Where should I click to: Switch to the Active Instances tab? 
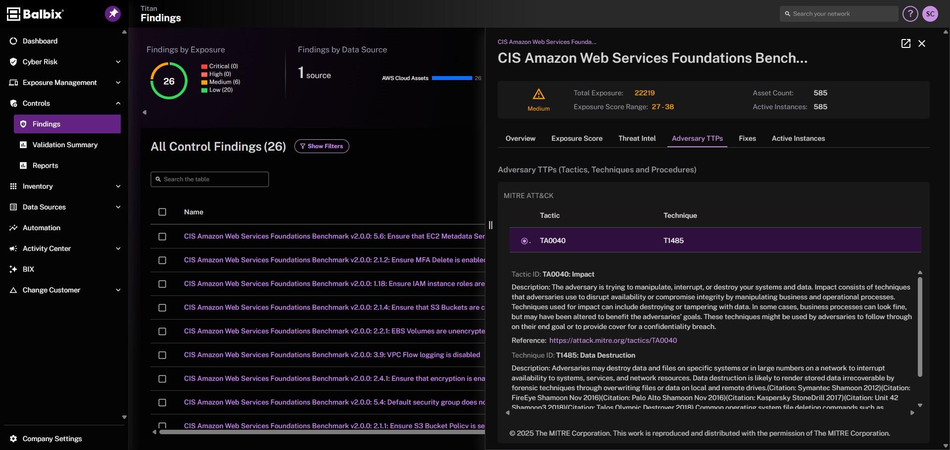(798, 138)
